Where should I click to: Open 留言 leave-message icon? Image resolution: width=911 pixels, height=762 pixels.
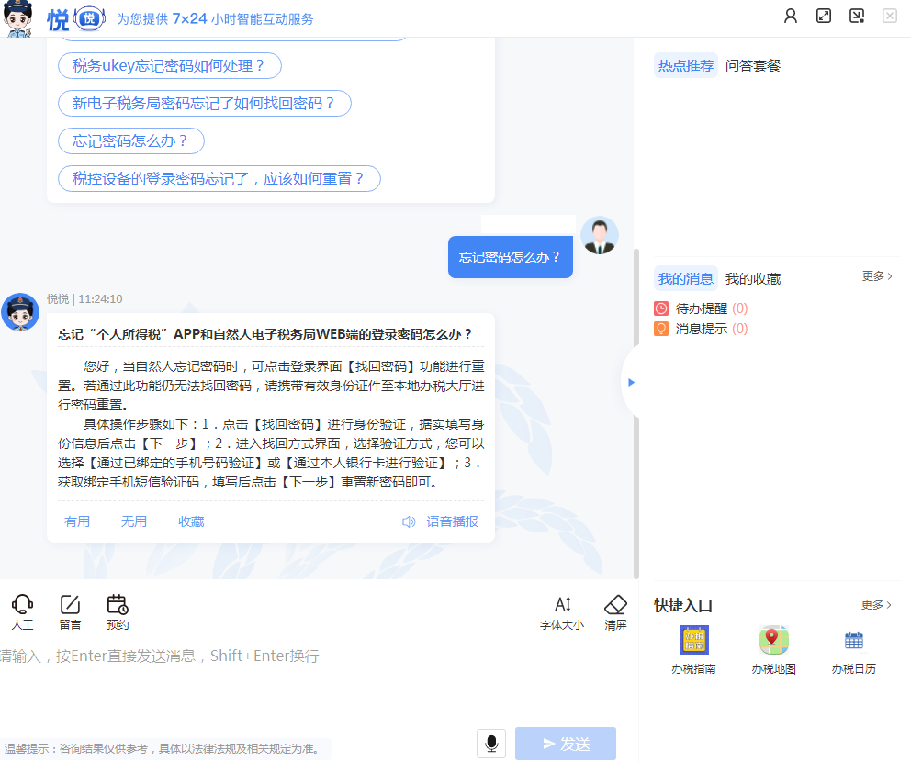(70, 612)
